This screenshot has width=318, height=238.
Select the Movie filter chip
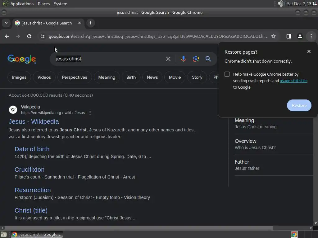pyautogui.click(x=175, y=77)
